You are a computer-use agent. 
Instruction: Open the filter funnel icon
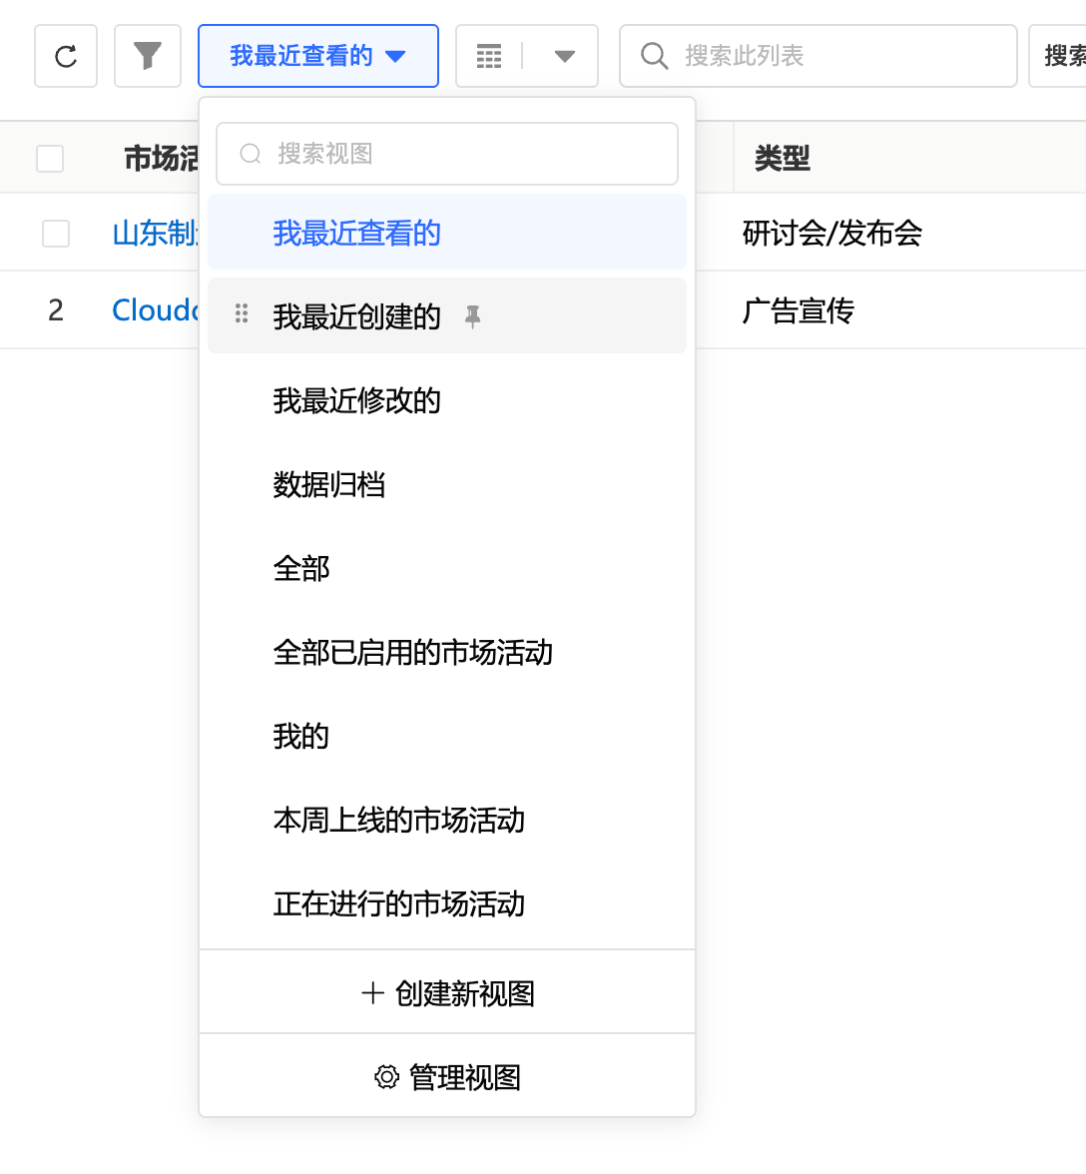pyautogui.click(x=148, y=56)
